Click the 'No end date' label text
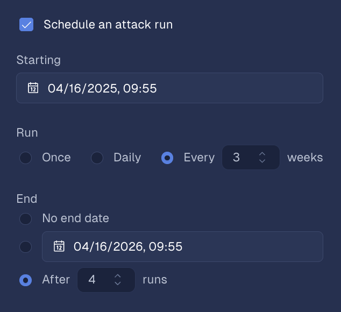Image resolution: width=341 pixels, height=312 pixels. click(x=76, y=218)
